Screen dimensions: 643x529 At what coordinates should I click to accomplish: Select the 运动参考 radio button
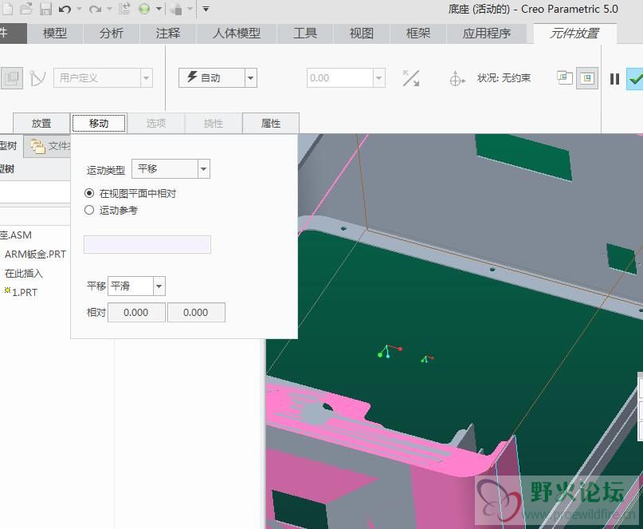point(89,211)
